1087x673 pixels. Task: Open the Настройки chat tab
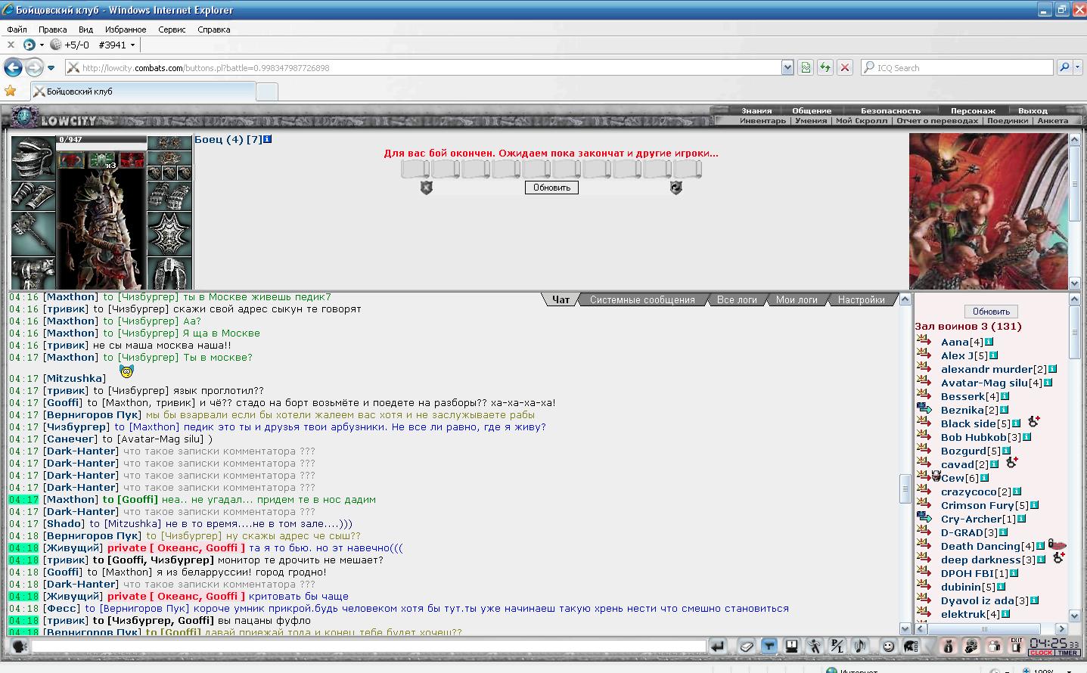tap(861, 299)
